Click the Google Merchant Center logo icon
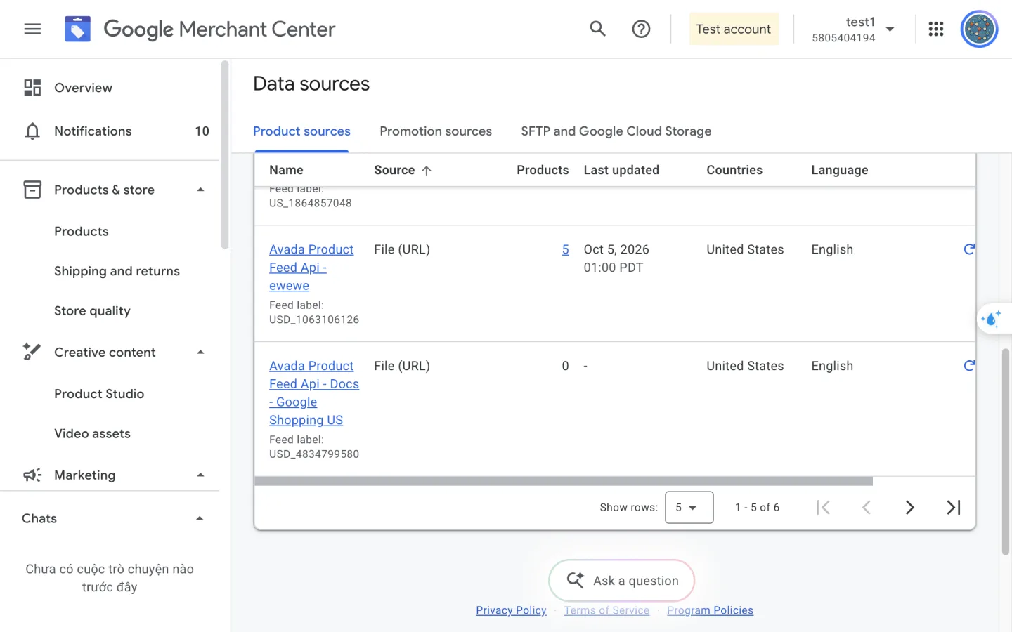 click(x=77, y=29)
